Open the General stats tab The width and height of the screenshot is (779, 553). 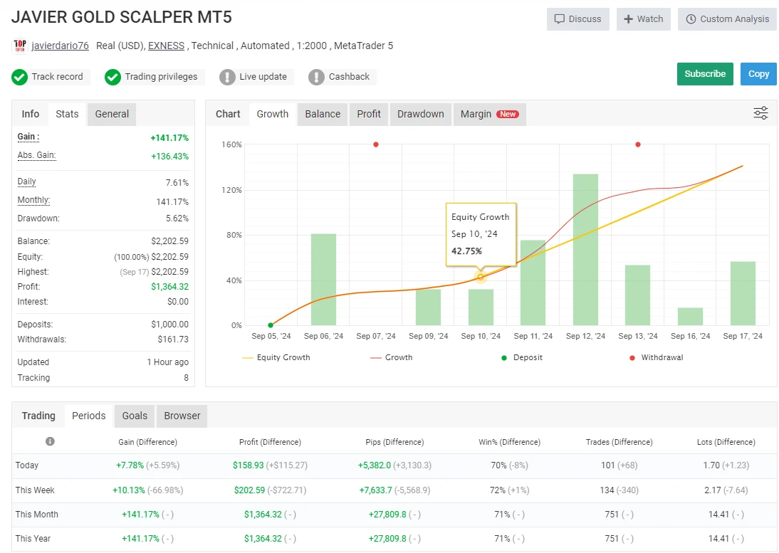coord(112,114)
